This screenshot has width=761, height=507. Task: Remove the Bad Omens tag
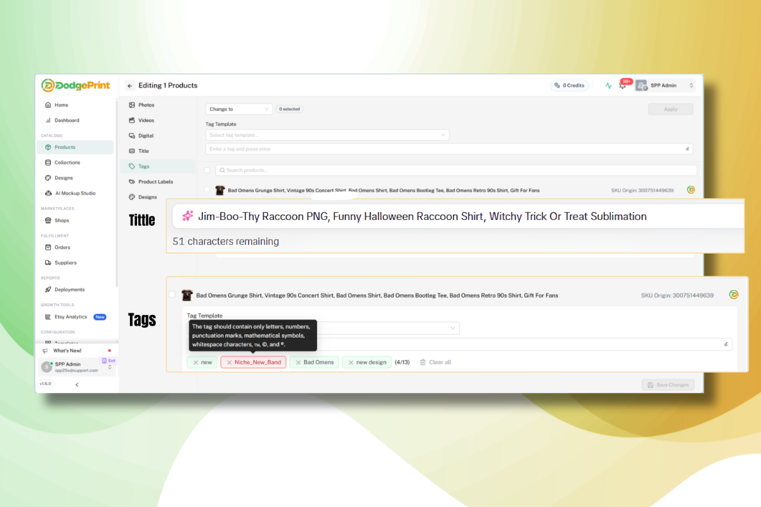pos(298,363)
